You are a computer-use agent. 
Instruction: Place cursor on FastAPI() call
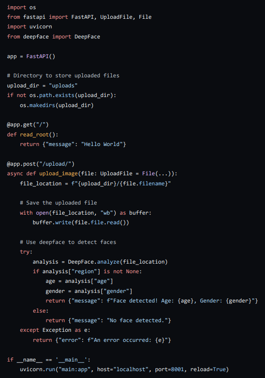(41, 56)
